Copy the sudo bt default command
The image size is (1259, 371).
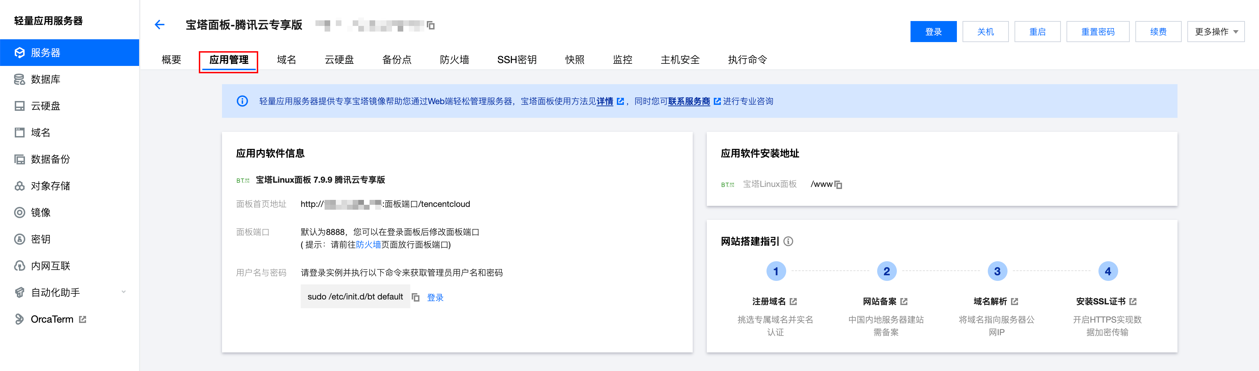416,297
